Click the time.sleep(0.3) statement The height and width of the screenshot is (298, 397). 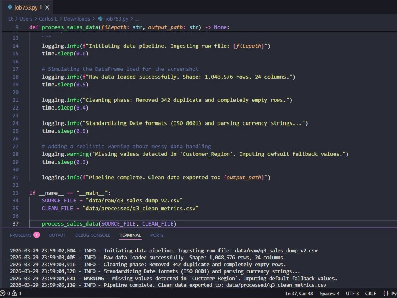click(65, 162)
